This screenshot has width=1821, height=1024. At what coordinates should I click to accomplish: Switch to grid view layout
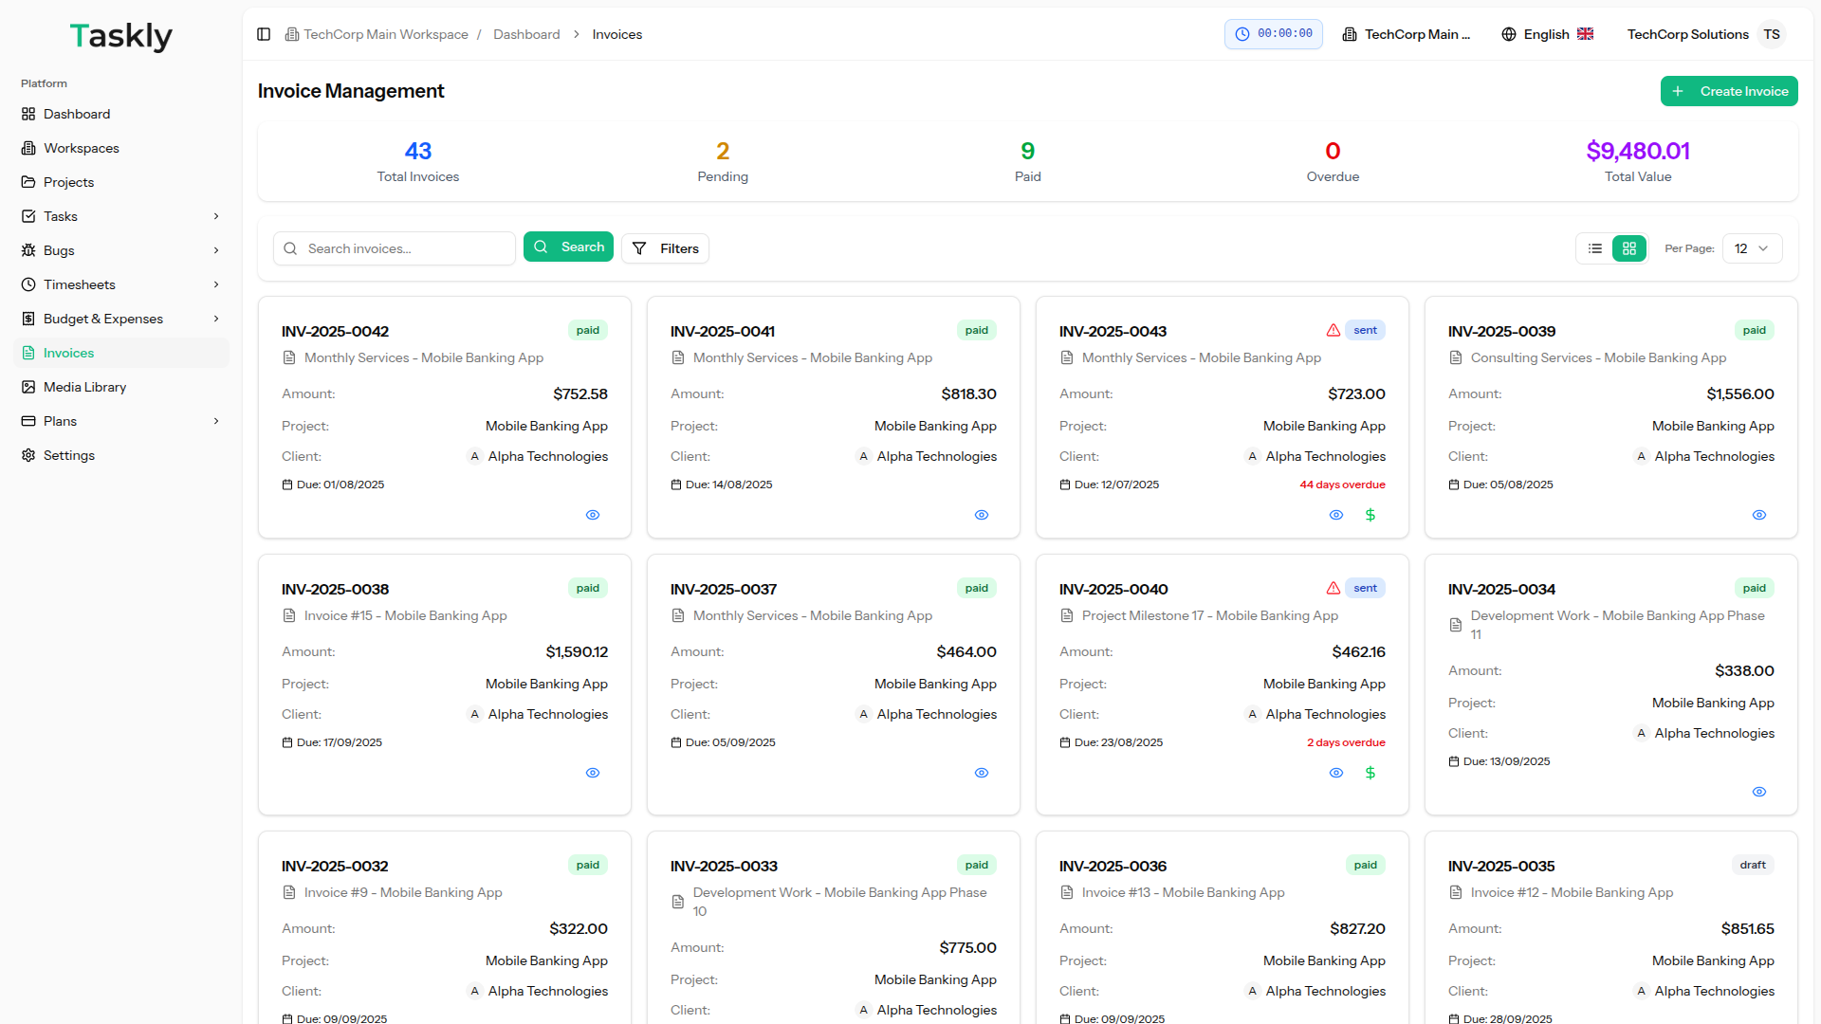[x=1628, y=248]
